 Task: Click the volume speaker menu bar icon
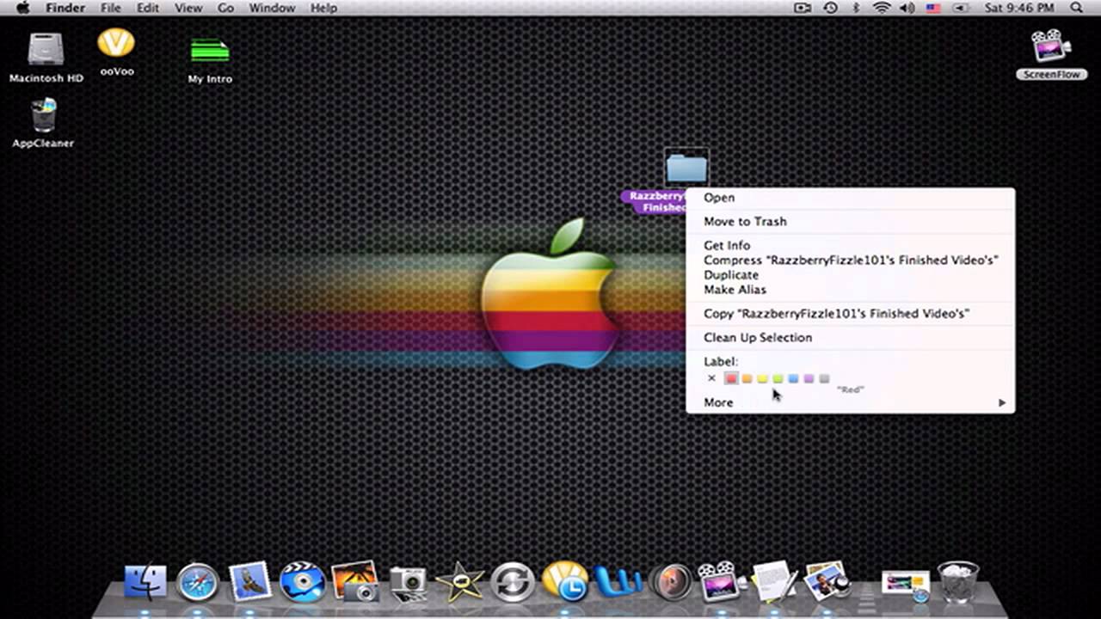[907, 8]
